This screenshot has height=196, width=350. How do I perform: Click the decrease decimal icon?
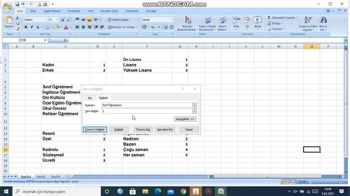click(171, 27)
